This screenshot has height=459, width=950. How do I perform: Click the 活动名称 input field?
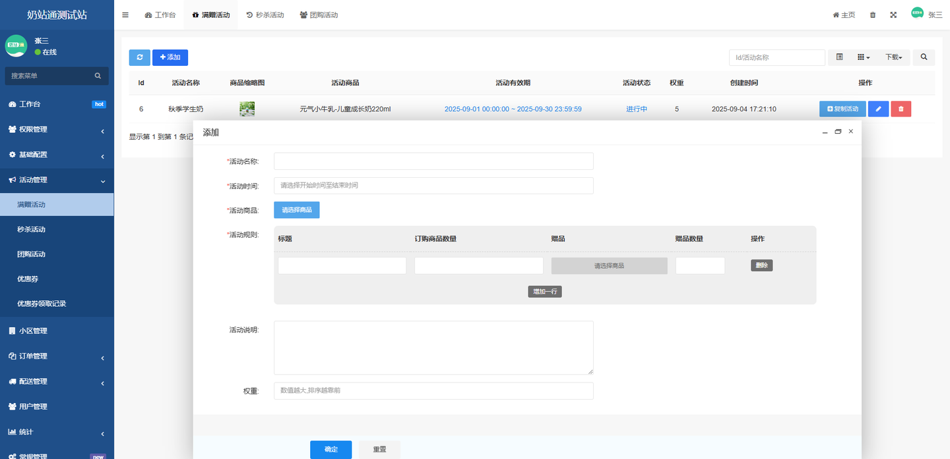(433, 161)
